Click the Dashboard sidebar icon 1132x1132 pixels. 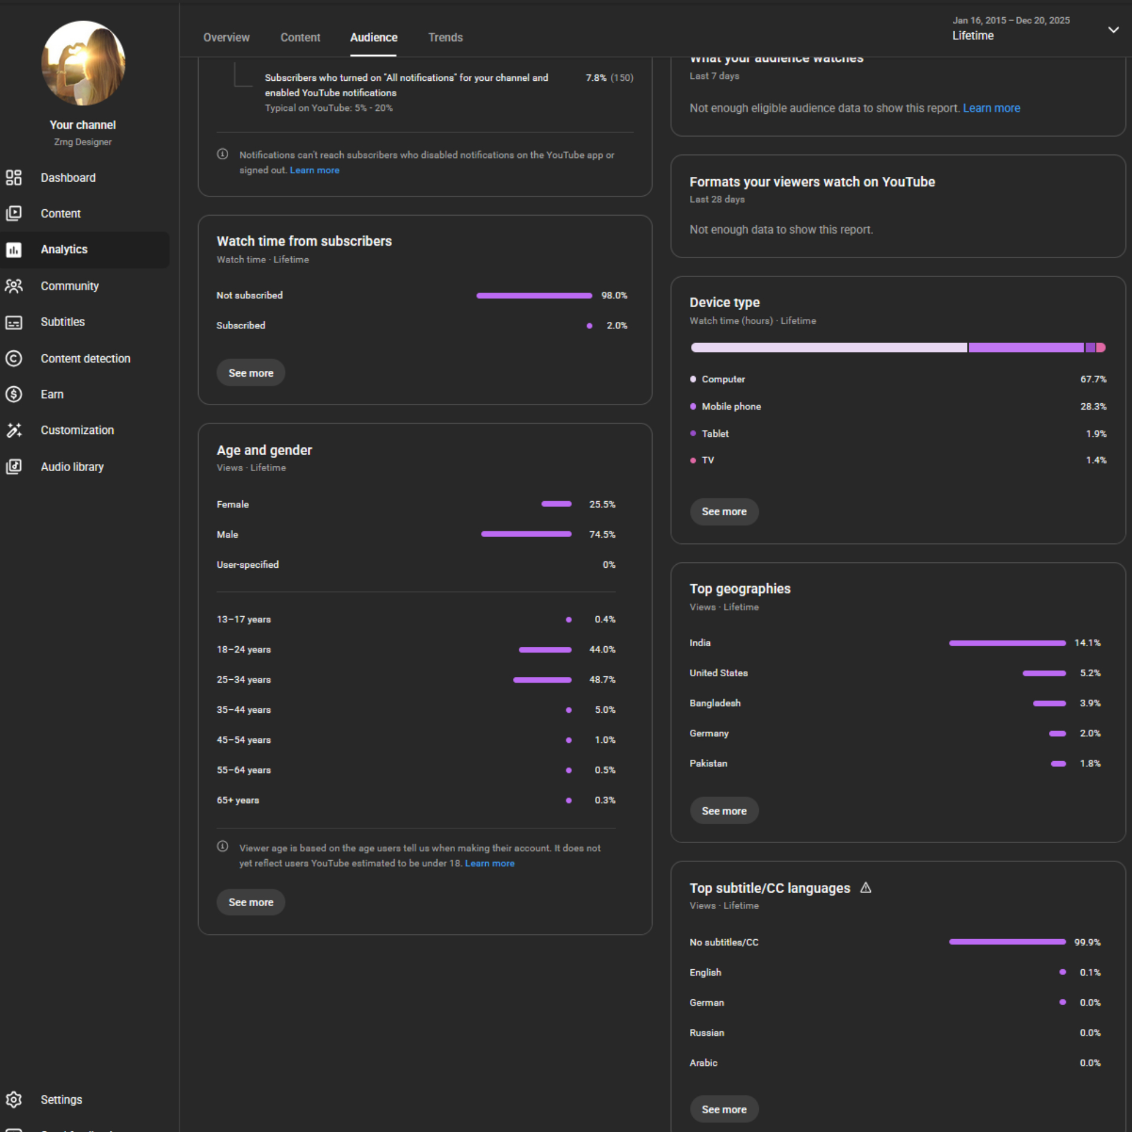point(14,177)
